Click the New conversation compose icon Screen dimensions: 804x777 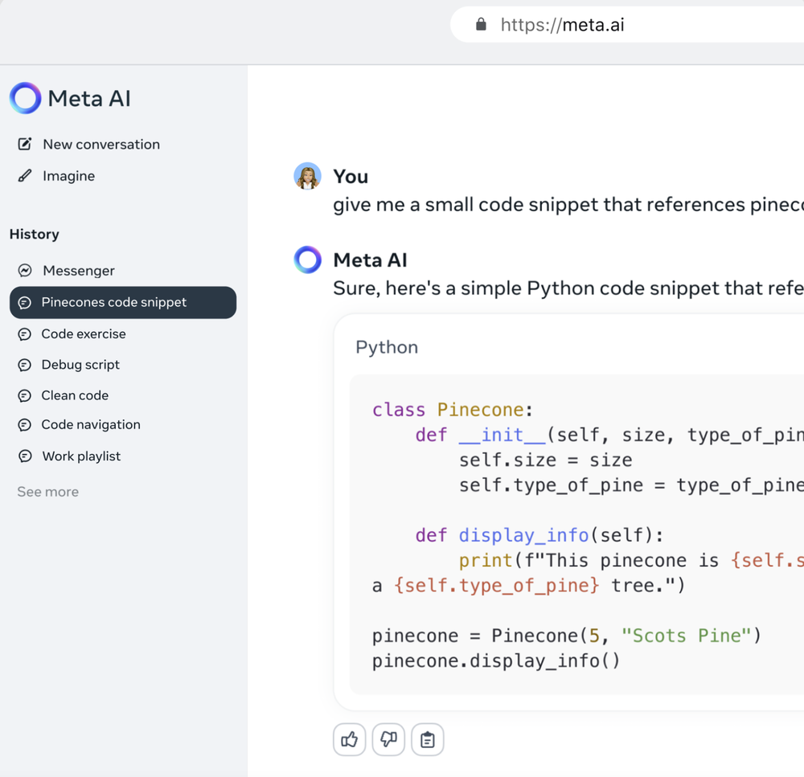[x=25, y=144]
